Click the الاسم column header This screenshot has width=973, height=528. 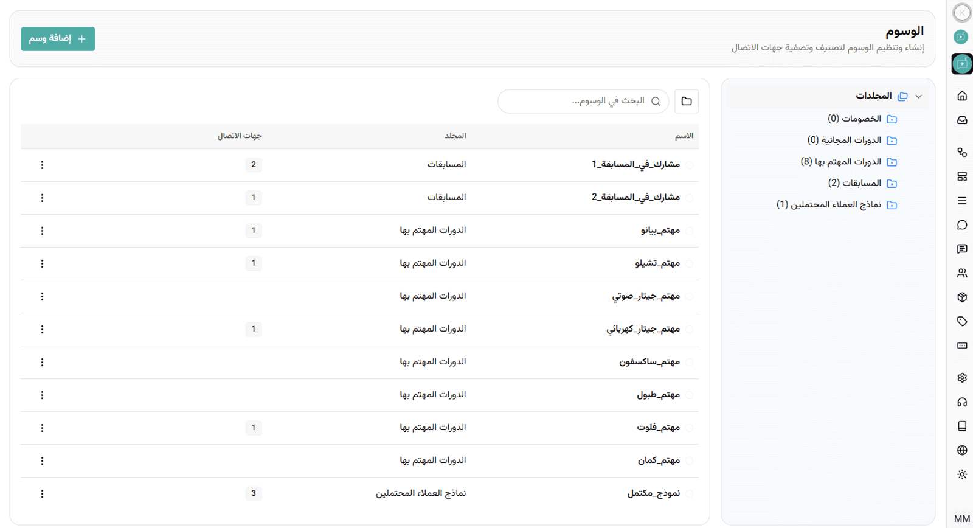coord(684,136)
